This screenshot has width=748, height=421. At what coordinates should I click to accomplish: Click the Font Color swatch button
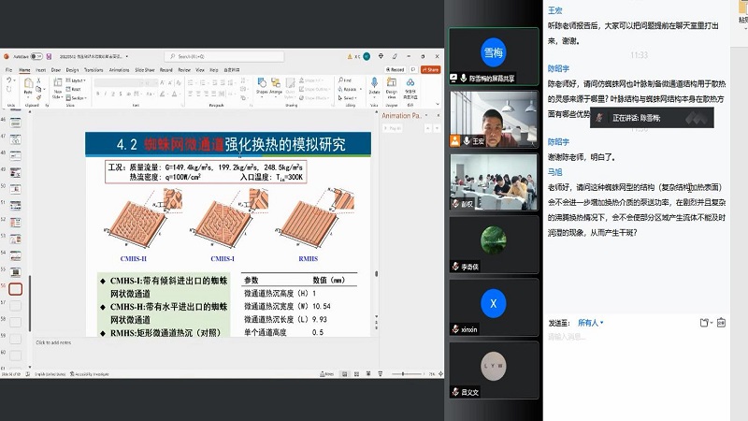click(x=175, y=94)
